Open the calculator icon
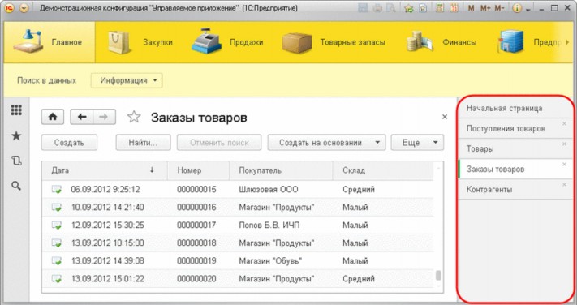This screenshot has height=305, width=577. point(440,8)
